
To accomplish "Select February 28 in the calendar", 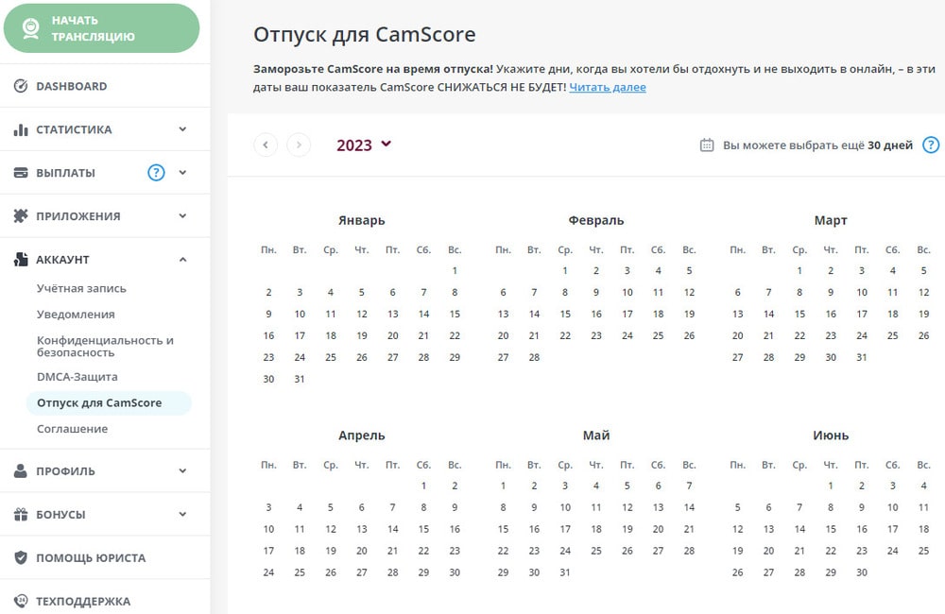I will 534,357.
